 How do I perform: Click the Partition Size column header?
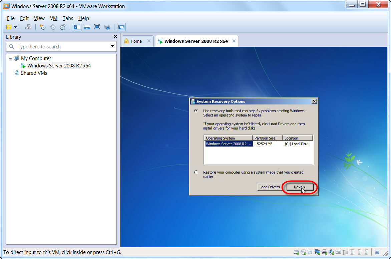pos(268,138)
